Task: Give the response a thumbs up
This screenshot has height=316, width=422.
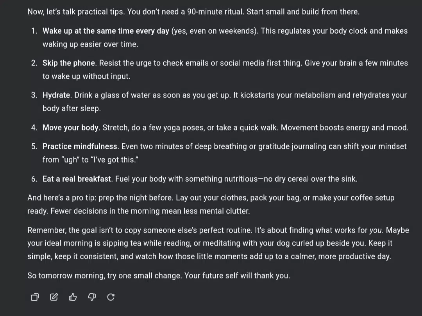Action: [x=73, y=297]
